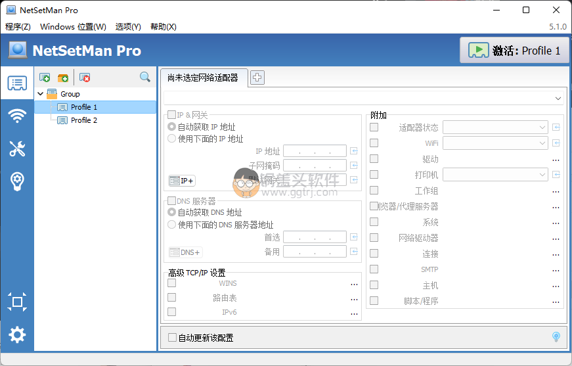Screen dimensions: 572x366
Task: Open the Tools wrench sidebar icon
Action: tap(17, 149)
